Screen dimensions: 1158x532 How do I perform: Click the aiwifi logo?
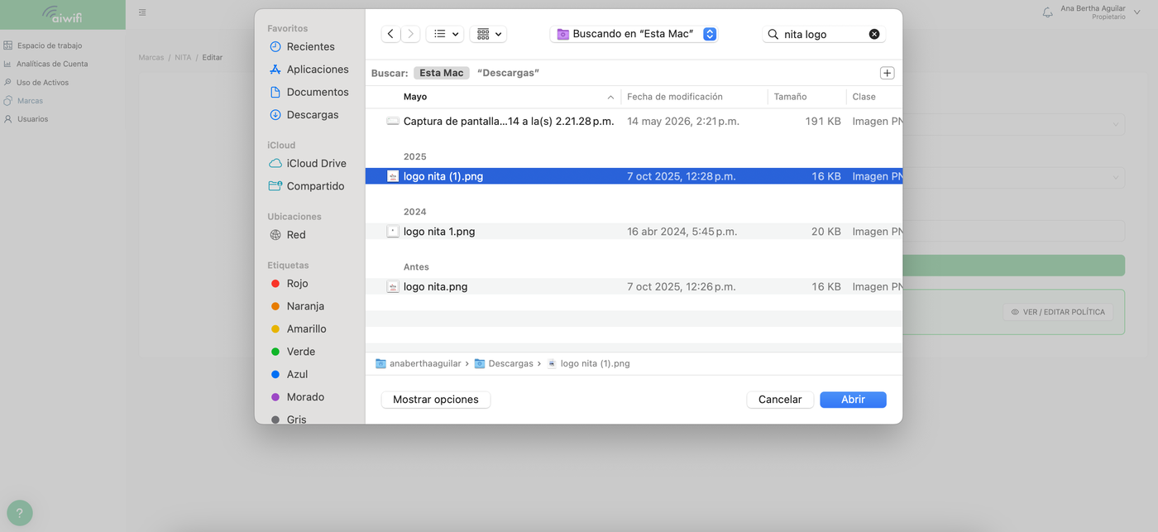click(x=63, y=15)
